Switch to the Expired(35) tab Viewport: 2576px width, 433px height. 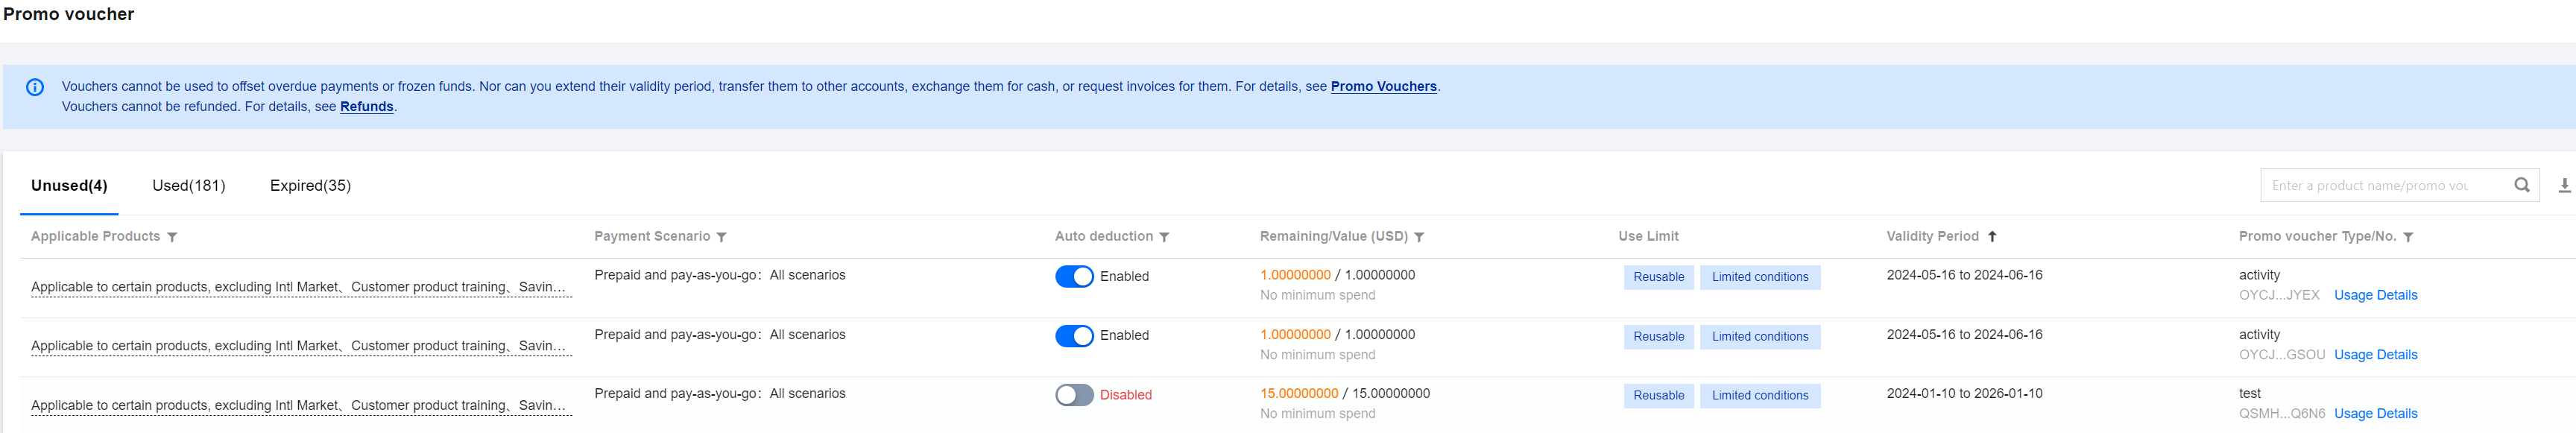point(310,186)
